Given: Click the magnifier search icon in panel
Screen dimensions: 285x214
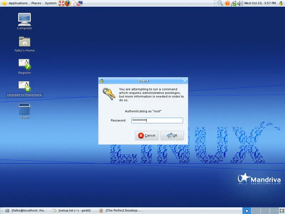Looking at the screenshot, I should coord(221,3).
